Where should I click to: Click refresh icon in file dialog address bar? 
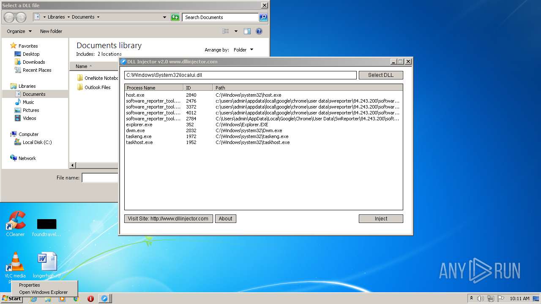pyautogui.click(x=175, y=17)
